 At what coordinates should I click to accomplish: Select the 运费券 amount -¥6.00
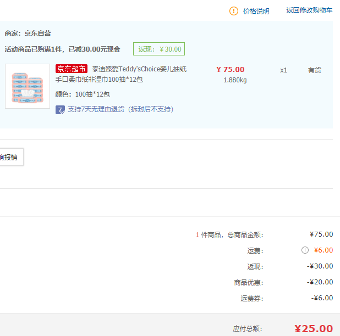click(x=322, y=298)
